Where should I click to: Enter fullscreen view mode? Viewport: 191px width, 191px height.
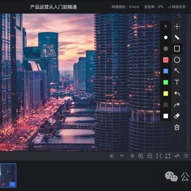tap(168, 156)
